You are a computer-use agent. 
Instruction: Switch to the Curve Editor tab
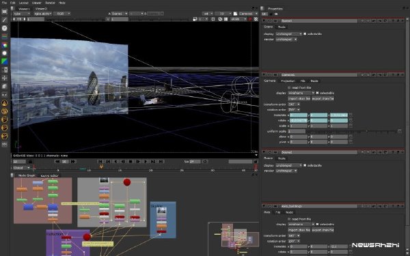tap(50, 175)
